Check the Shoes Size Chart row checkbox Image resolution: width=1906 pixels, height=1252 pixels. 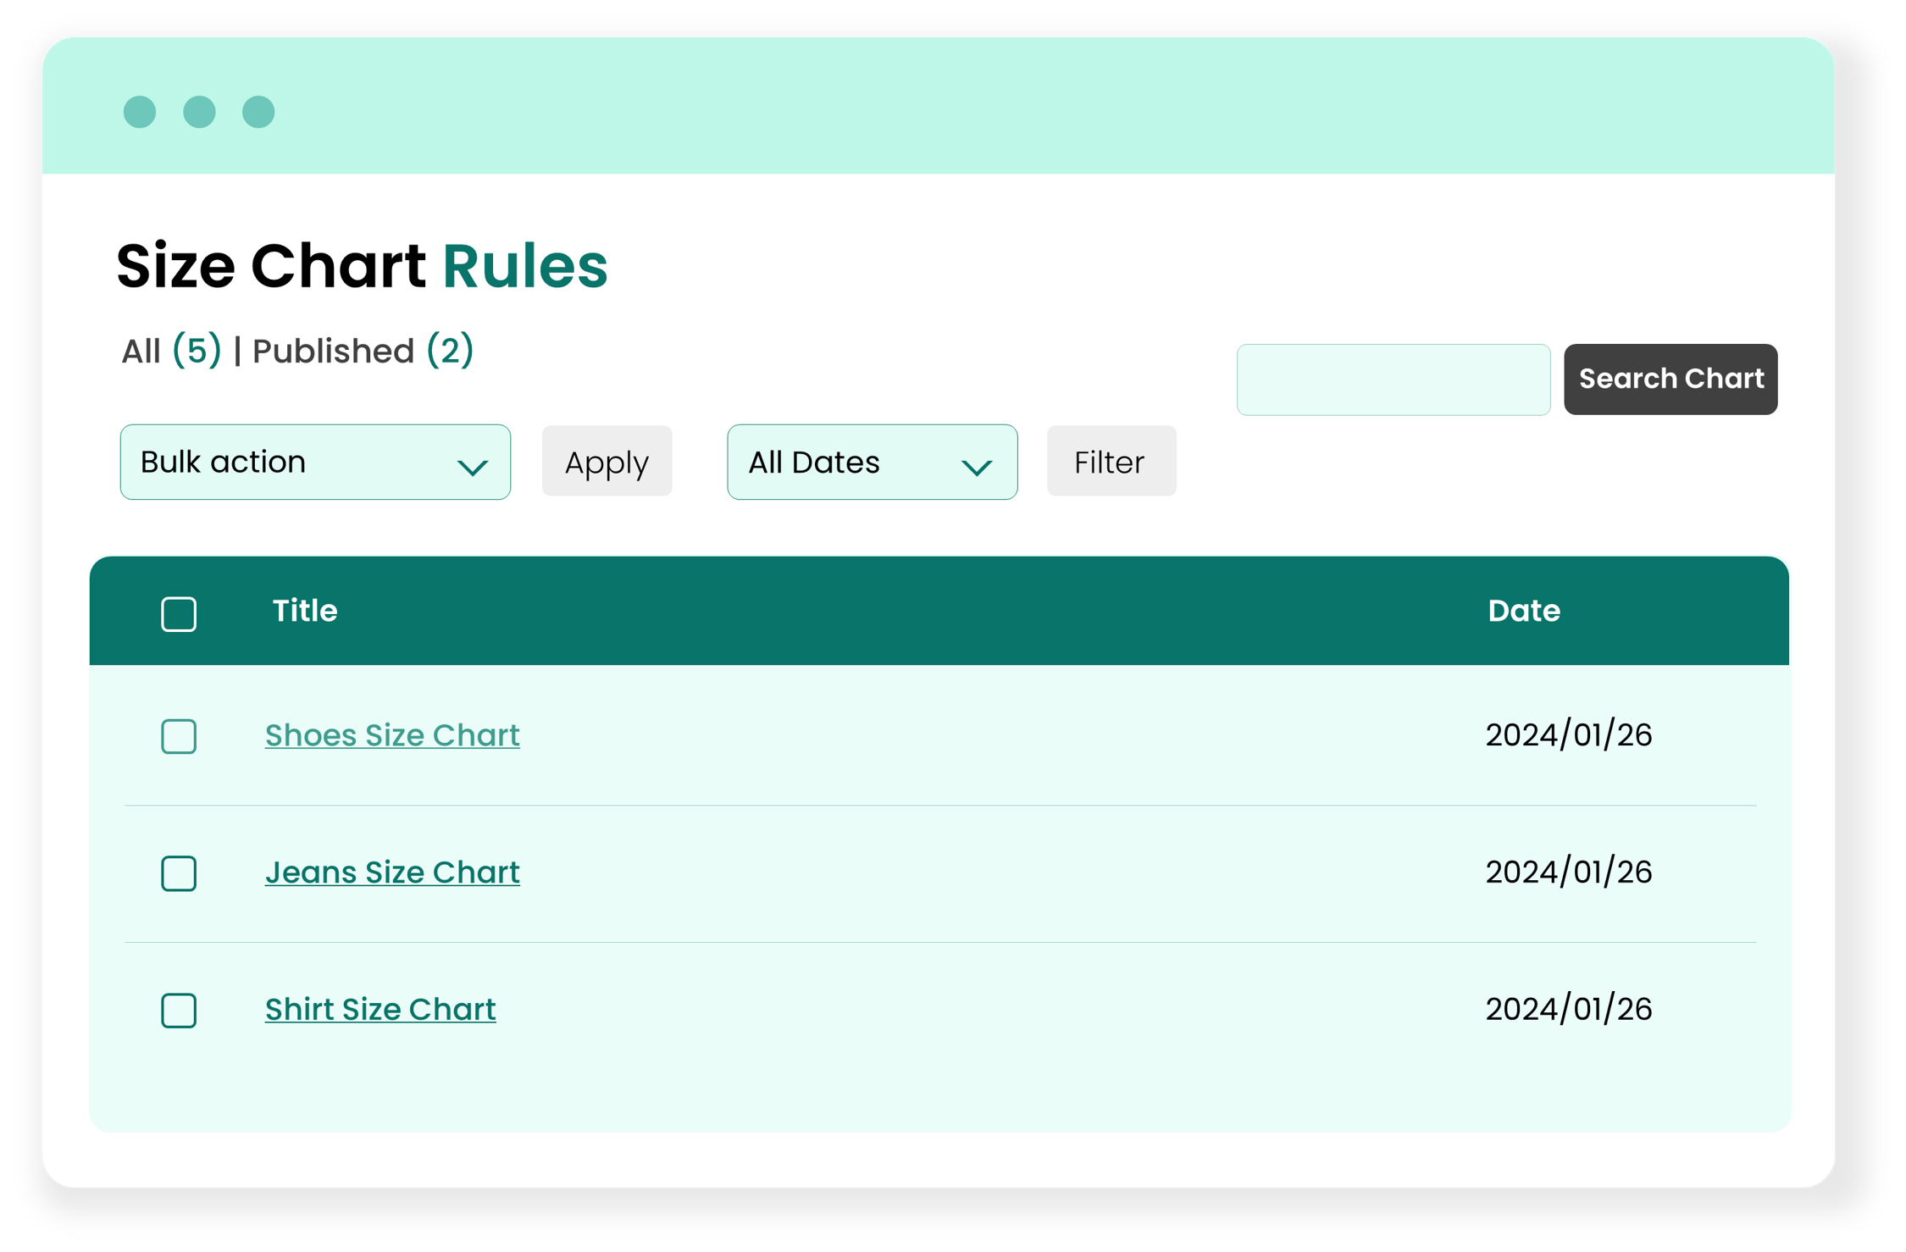(179, 736)
